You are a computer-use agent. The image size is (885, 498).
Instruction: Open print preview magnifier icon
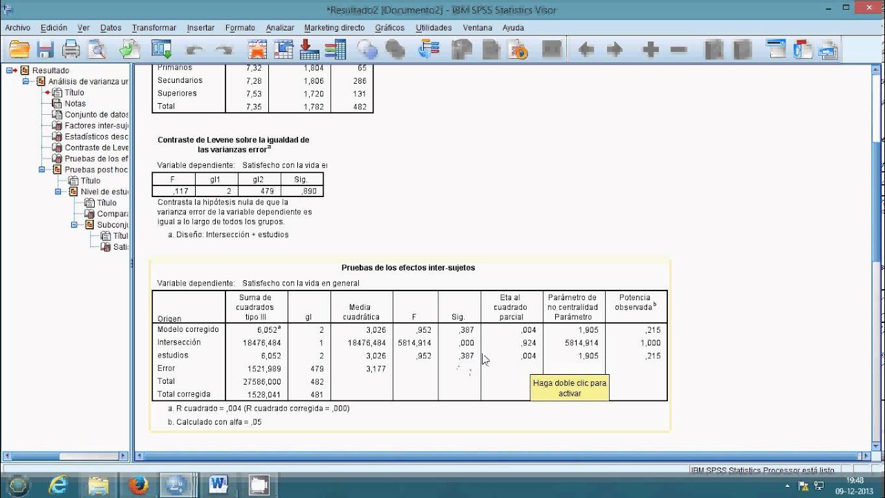(97, 50)
